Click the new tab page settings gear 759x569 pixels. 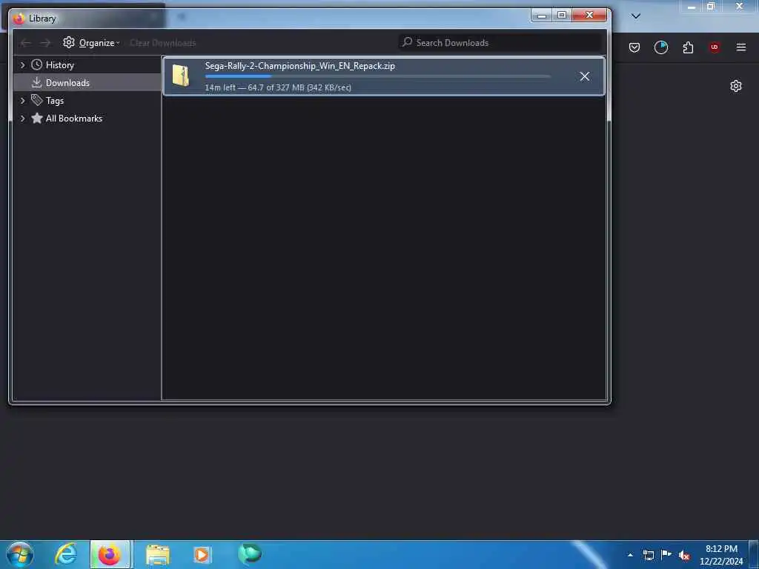click(736, 86)
